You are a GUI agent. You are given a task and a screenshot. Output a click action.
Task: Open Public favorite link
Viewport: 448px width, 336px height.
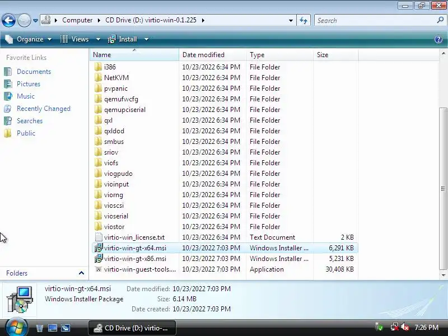point(26,133)
